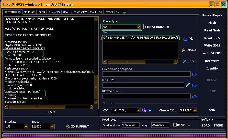Open the Speed 921600 dropdown
This screenshot has height=139, width=228.
click(x=52, y=126)
